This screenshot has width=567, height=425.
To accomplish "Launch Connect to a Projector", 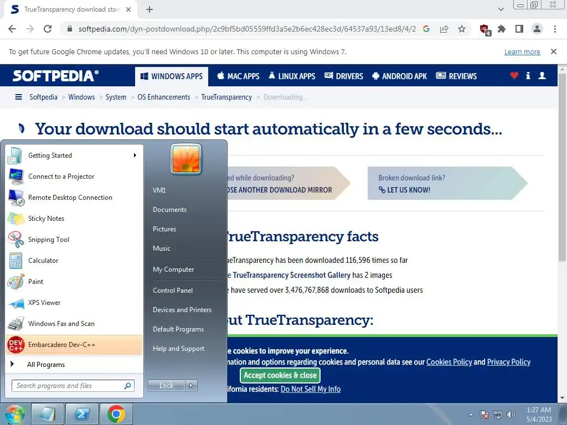I will (x=74, y=177).
